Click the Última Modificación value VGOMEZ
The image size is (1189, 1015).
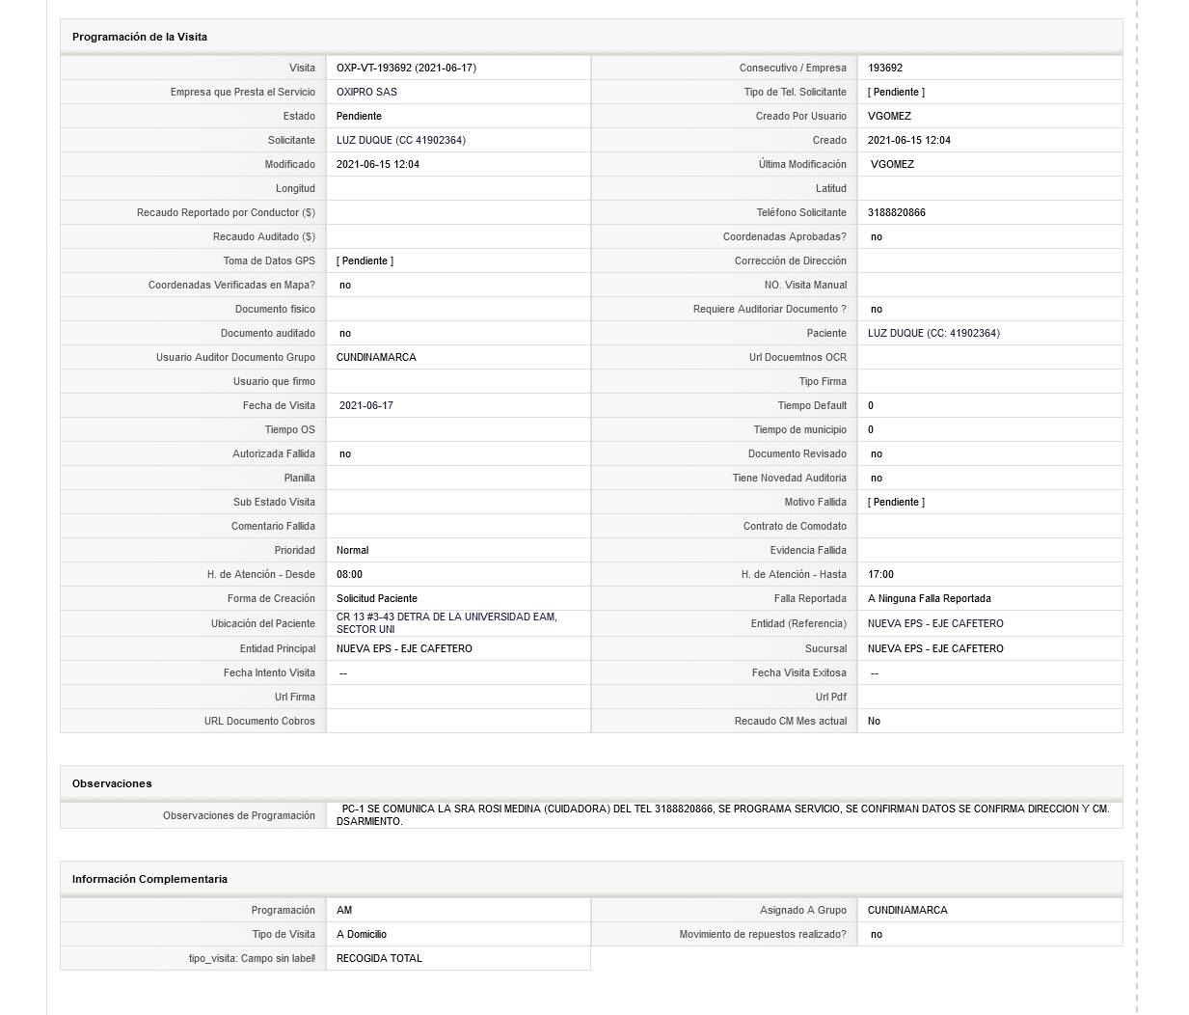(892, 164)
